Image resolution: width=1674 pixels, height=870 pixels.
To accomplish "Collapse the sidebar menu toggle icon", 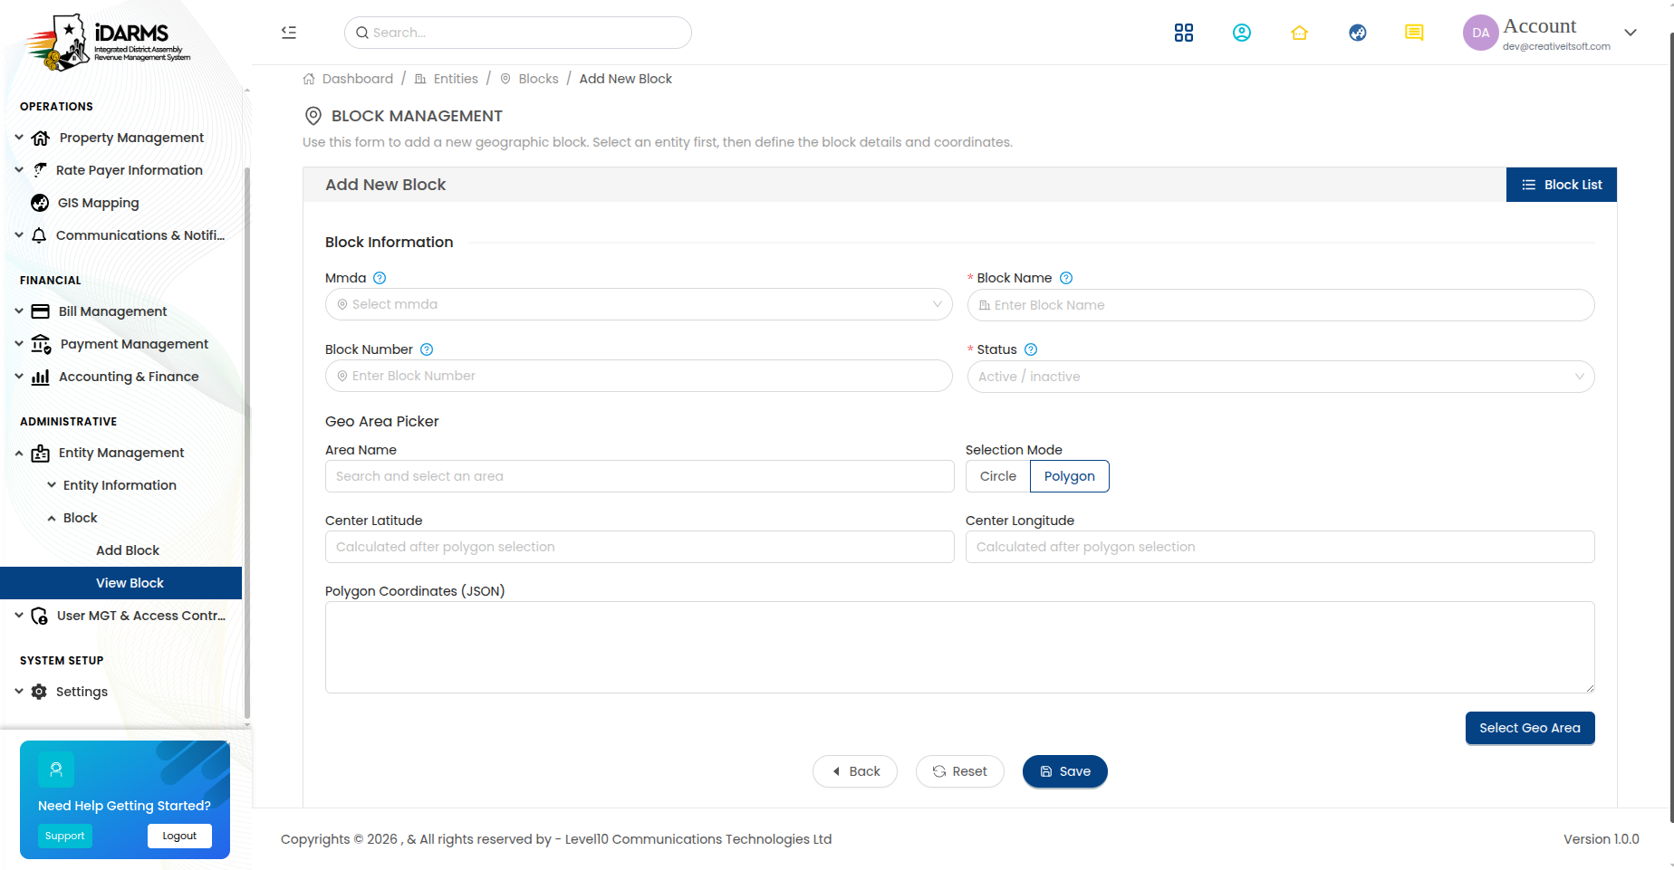I will (289, 33).
